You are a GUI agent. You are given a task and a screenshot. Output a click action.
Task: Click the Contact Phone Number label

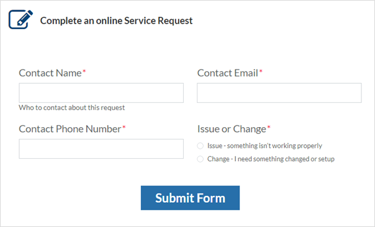coord(70,129)
